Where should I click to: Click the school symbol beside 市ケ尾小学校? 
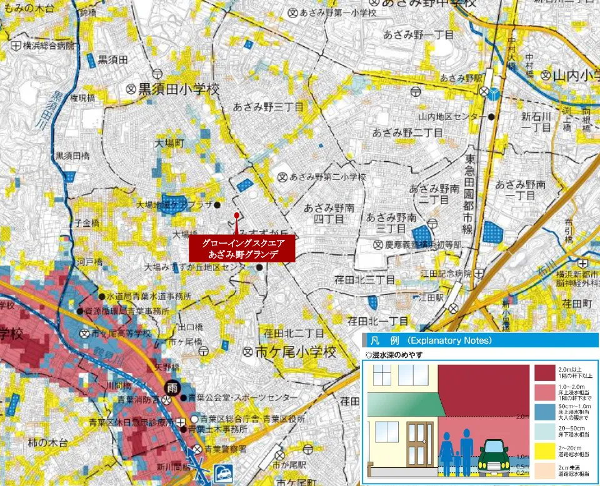[248, 352]
